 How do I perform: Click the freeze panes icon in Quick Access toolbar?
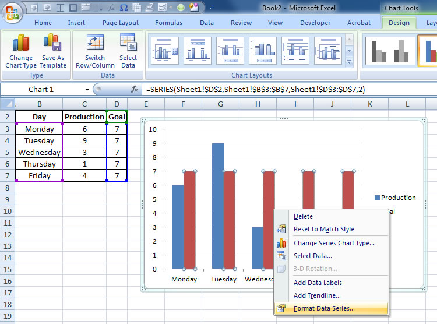86,8
